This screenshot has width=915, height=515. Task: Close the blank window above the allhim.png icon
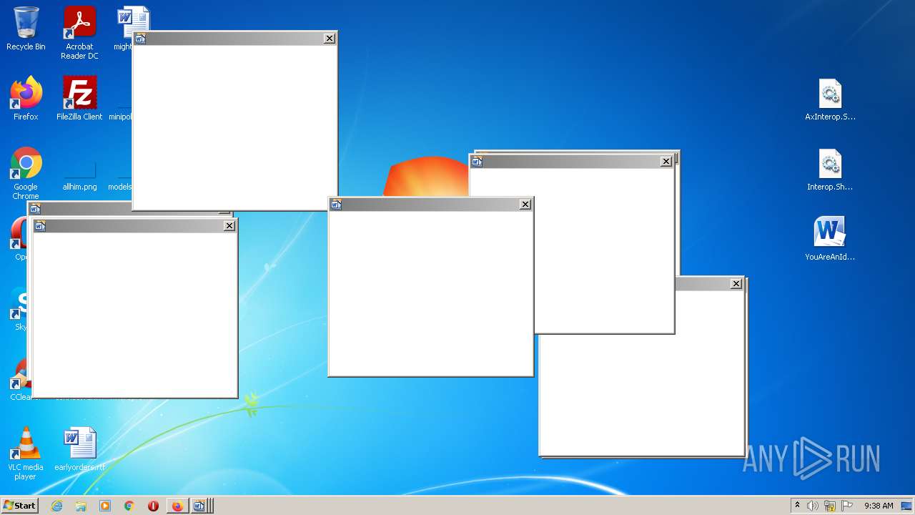pyautogui.click(x=329, y=39)
